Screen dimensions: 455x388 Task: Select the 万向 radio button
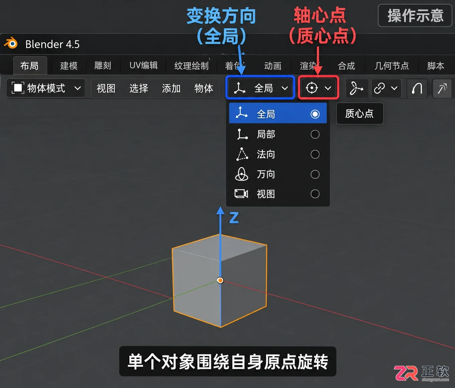coord(315,174)
